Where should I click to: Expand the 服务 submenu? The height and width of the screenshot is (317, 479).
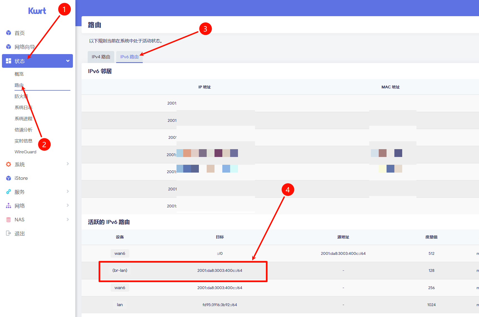(x=68, y=192)
